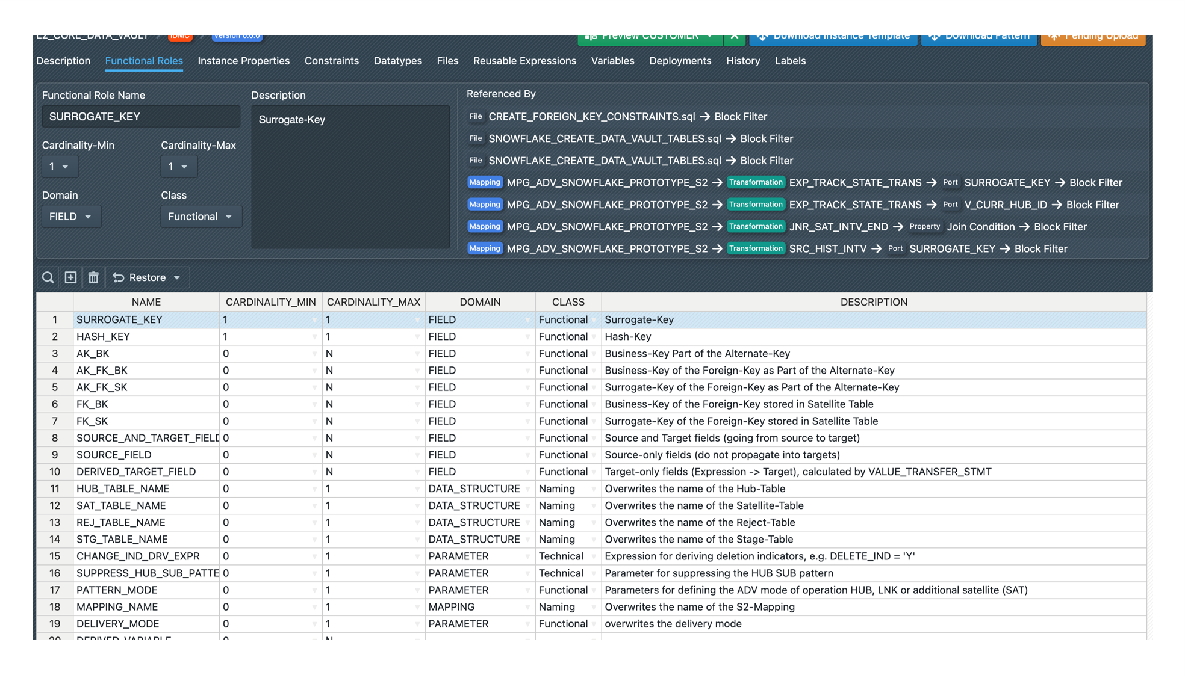The image size is (1185, 675).
Task: Expand the Domain FIELD dropdown
Action: tap(71, 217)
